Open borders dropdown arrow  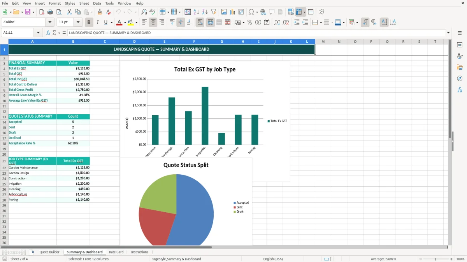pyautogui.click(x=321, y=23)
